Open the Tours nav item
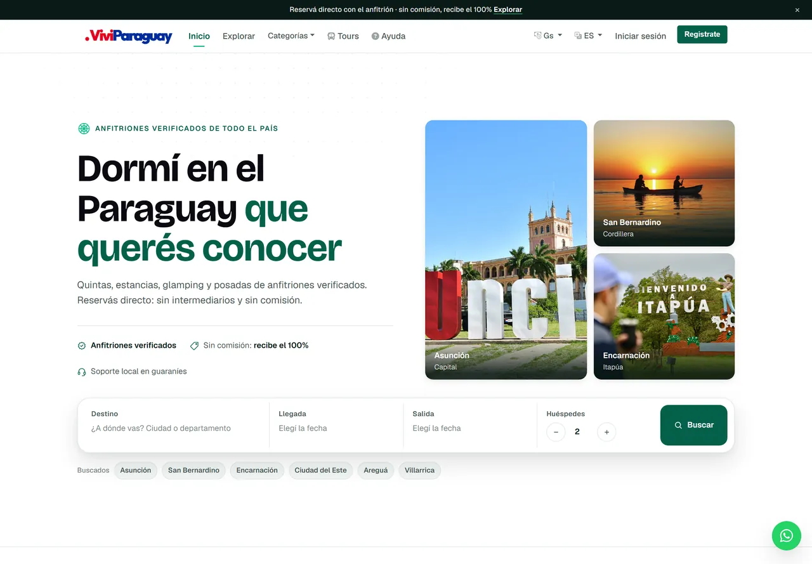The image size is (812, 564). (343, 36)
